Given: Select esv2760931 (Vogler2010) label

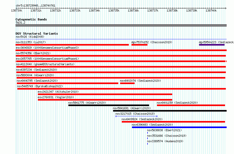Looking at the screenshot, I should coord(56,97).
